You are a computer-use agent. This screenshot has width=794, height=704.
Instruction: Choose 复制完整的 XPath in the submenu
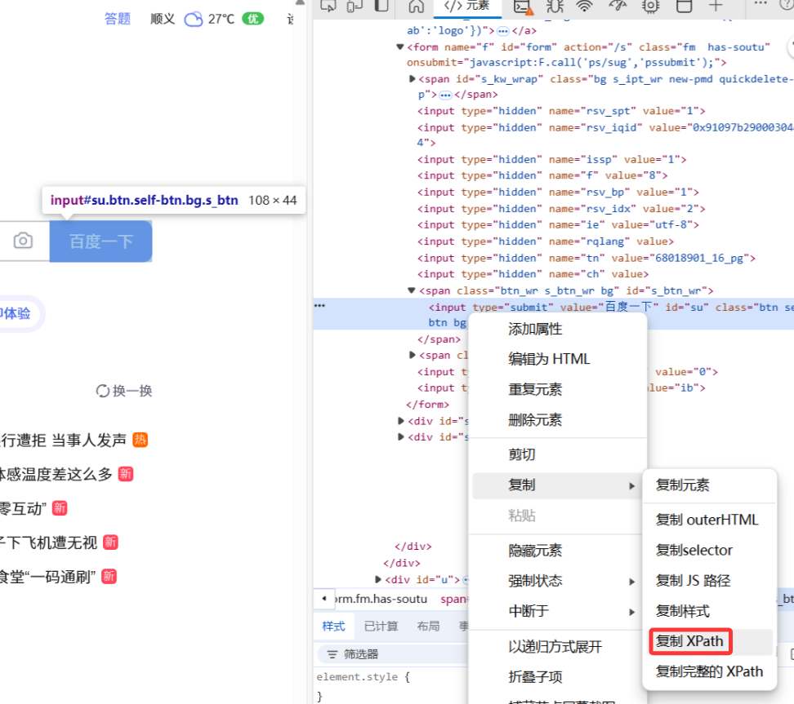tap(709, 671)
